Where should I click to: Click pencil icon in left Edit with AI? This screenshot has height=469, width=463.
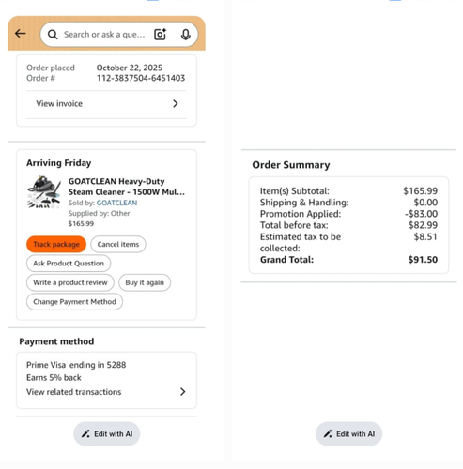pos(85,433)
